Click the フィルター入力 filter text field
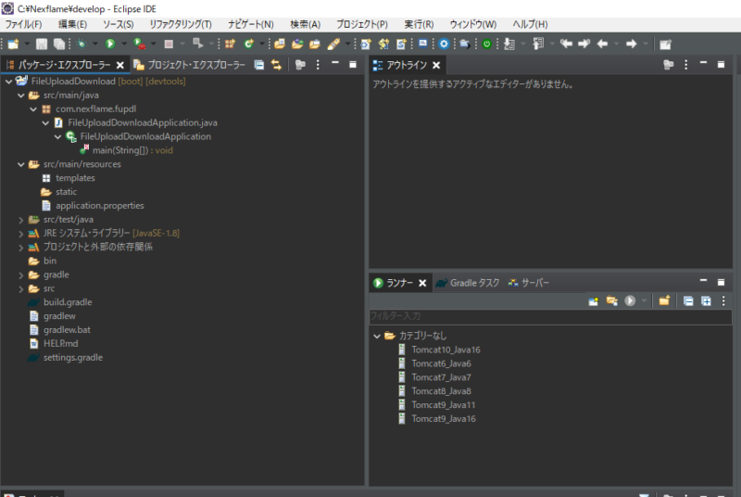 (546, 317)
